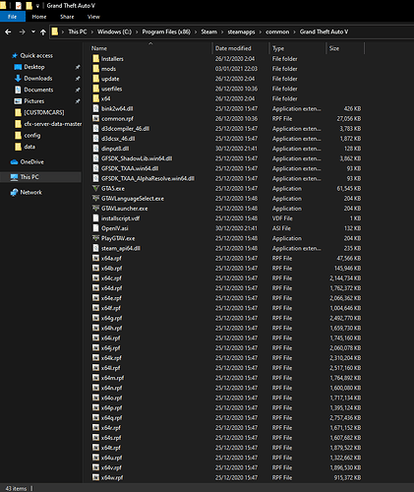Click the d3dcompiler_46.dll file icon
This screenshot has width=414, height=492.
click(x=95, y=129)
